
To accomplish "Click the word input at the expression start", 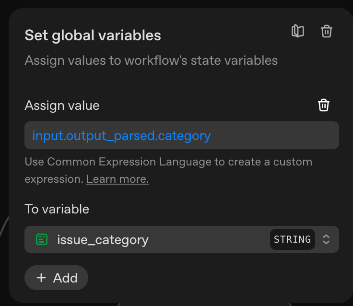I will pos(45,136).
